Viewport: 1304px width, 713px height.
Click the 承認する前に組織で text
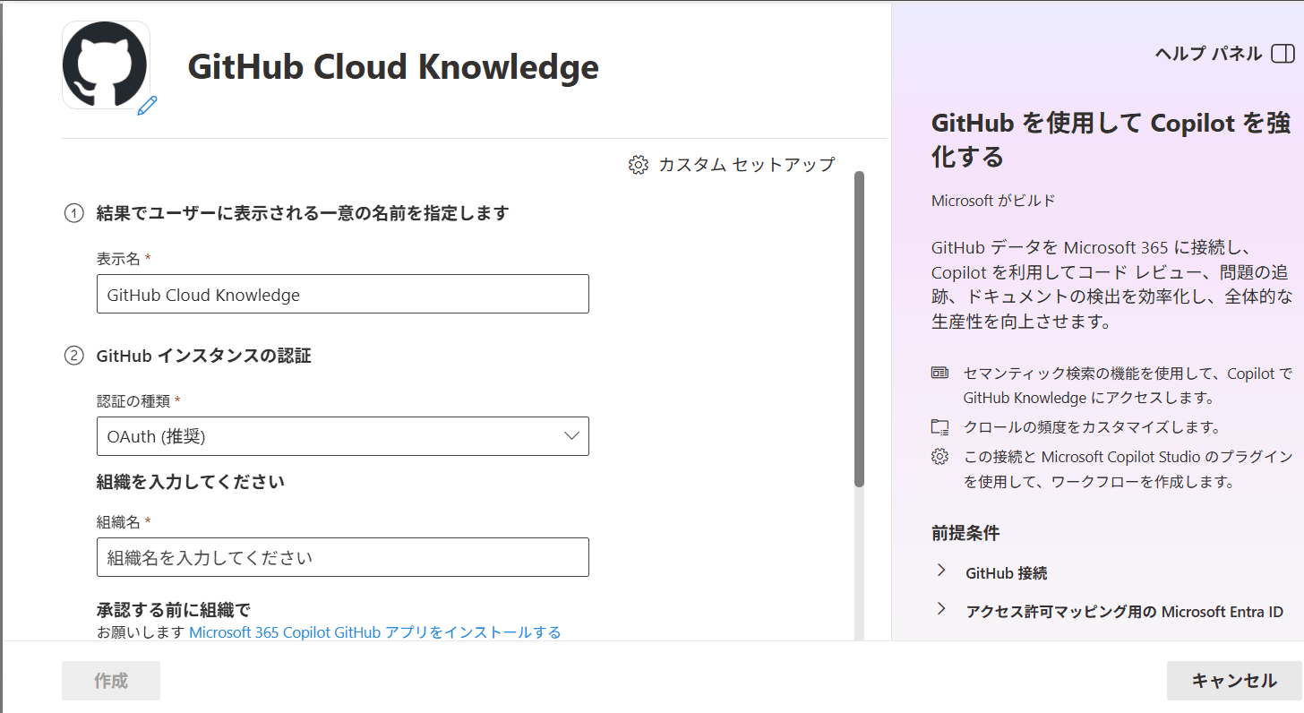click(173, 610)
